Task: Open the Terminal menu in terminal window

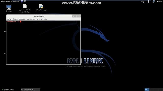Action: (x=39, y=19)
